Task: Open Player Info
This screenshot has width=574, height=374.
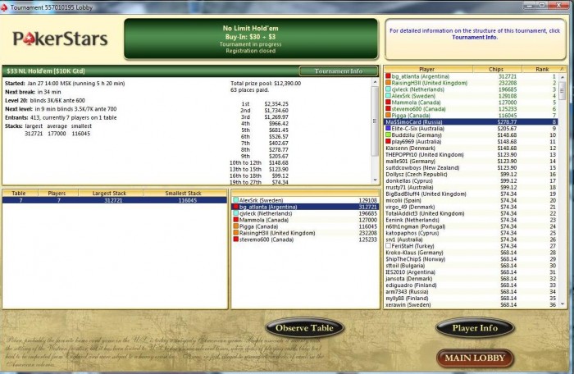Action: pos(475,328)
